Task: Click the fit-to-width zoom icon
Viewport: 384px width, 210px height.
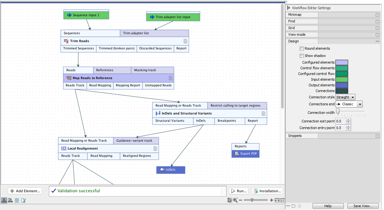Action: pyautogui.click(x=277, y=200)
